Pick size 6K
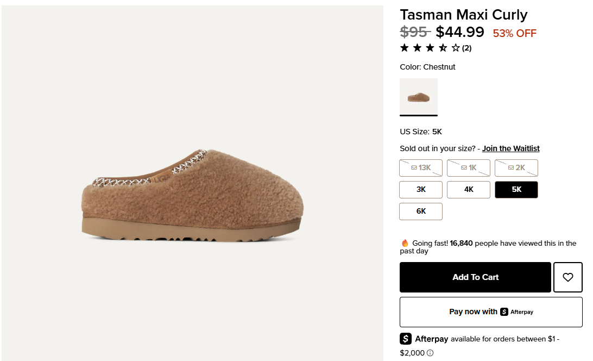 [421, 211]
